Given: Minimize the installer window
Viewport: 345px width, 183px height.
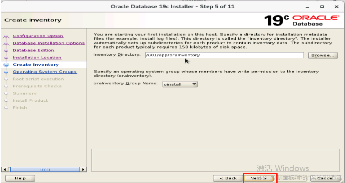Looking at the screenshot, I should click(x=307, y=6).
